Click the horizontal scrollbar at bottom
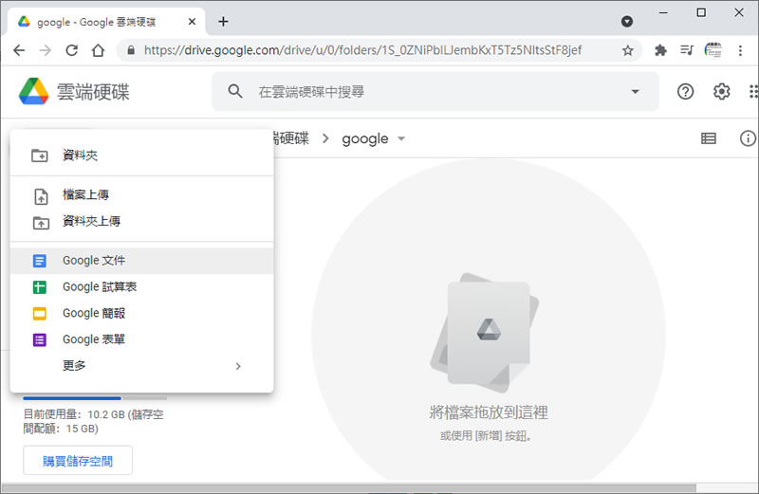This screenshot has height=494, width=759. pyautogui.click(x=348, y=487)
